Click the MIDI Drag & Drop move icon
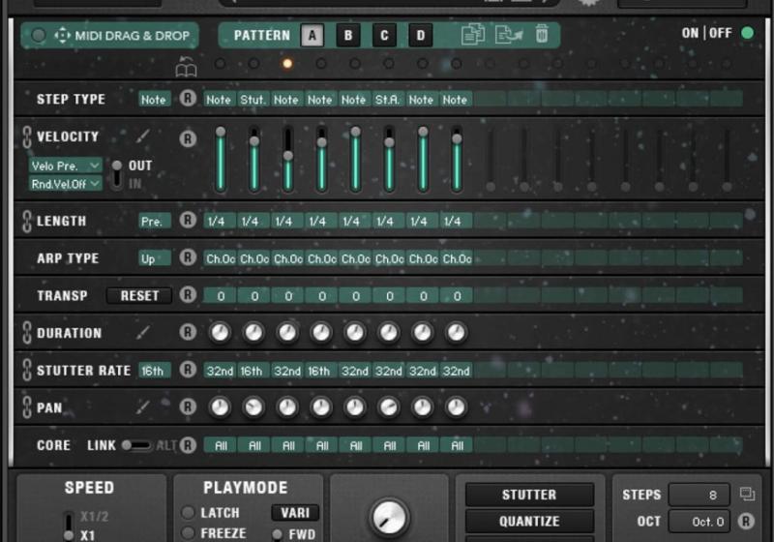The image size is (774, 542). [x=63, y=36]
